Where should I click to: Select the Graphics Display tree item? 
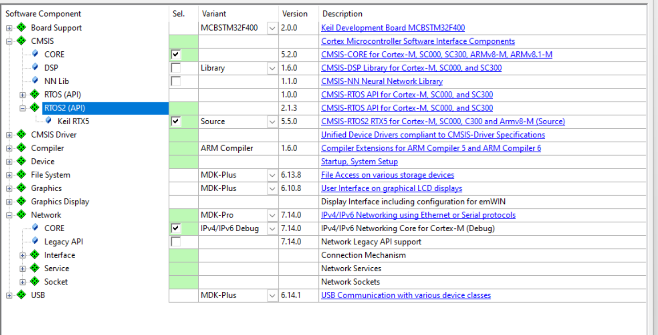(x=60, y=201)
